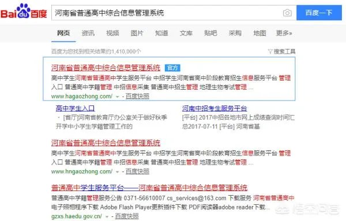This screenshot has height=221, width=346.
Task: Click the 百度一下 search button
Action: point(319,13)
